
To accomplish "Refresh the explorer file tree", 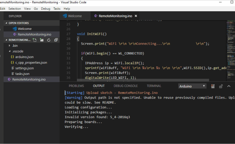I will click(x=49, y=40).
